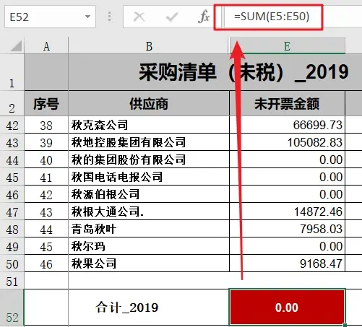Screen dimensions: 362x327
Task: Select row 46 header
Action: 12,194
